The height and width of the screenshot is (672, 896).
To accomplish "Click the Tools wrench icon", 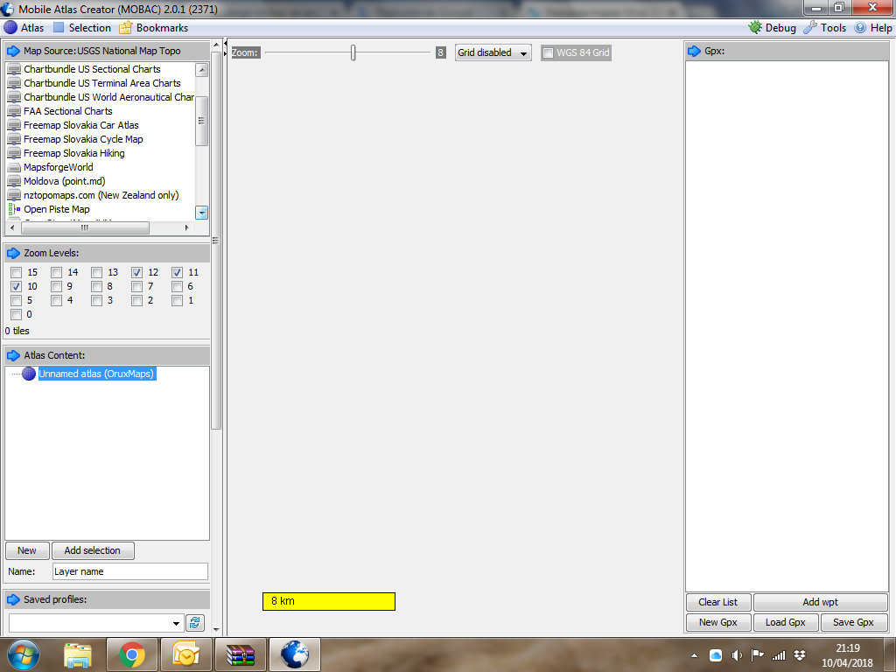I will [x=809, y=27].
